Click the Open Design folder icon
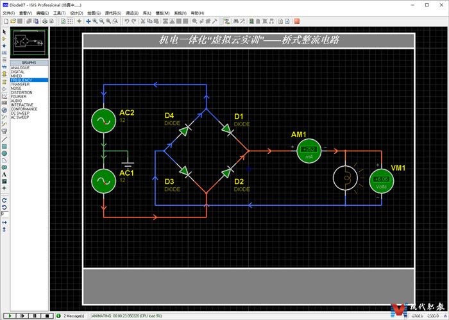Viewport: 449px width, 320px height. [13, 21]
